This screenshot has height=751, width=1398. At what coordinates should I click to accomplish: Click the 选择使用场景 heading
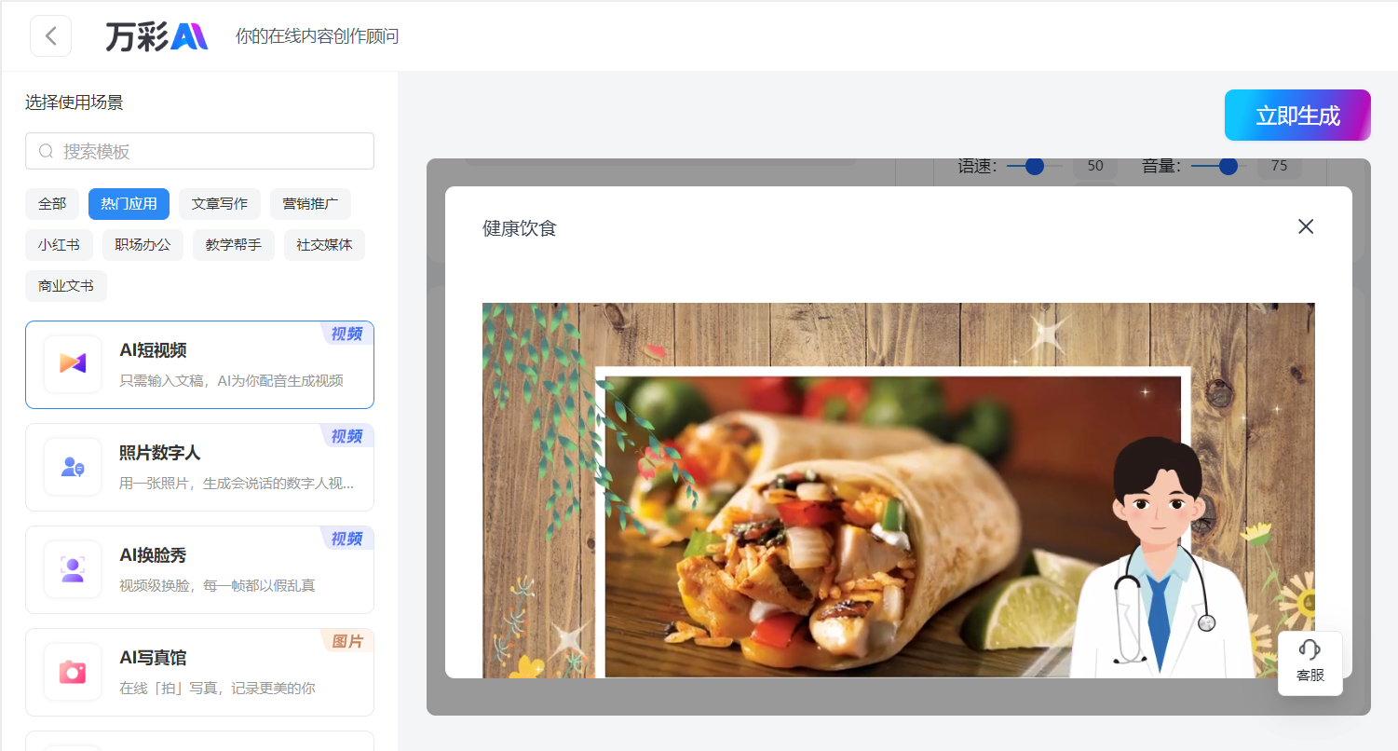[75, 102]
